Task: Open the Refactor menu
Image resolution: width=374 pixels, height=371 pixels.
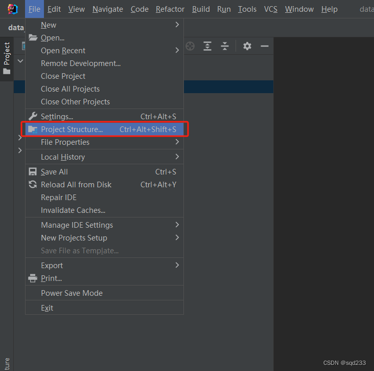Action: [170, 9]
